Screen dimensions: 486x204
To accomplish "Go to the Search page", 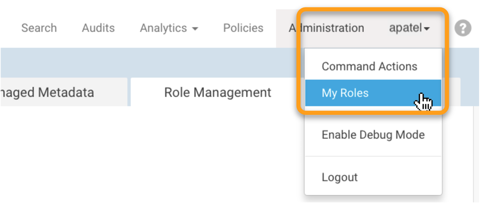I will tap(39, 28).
